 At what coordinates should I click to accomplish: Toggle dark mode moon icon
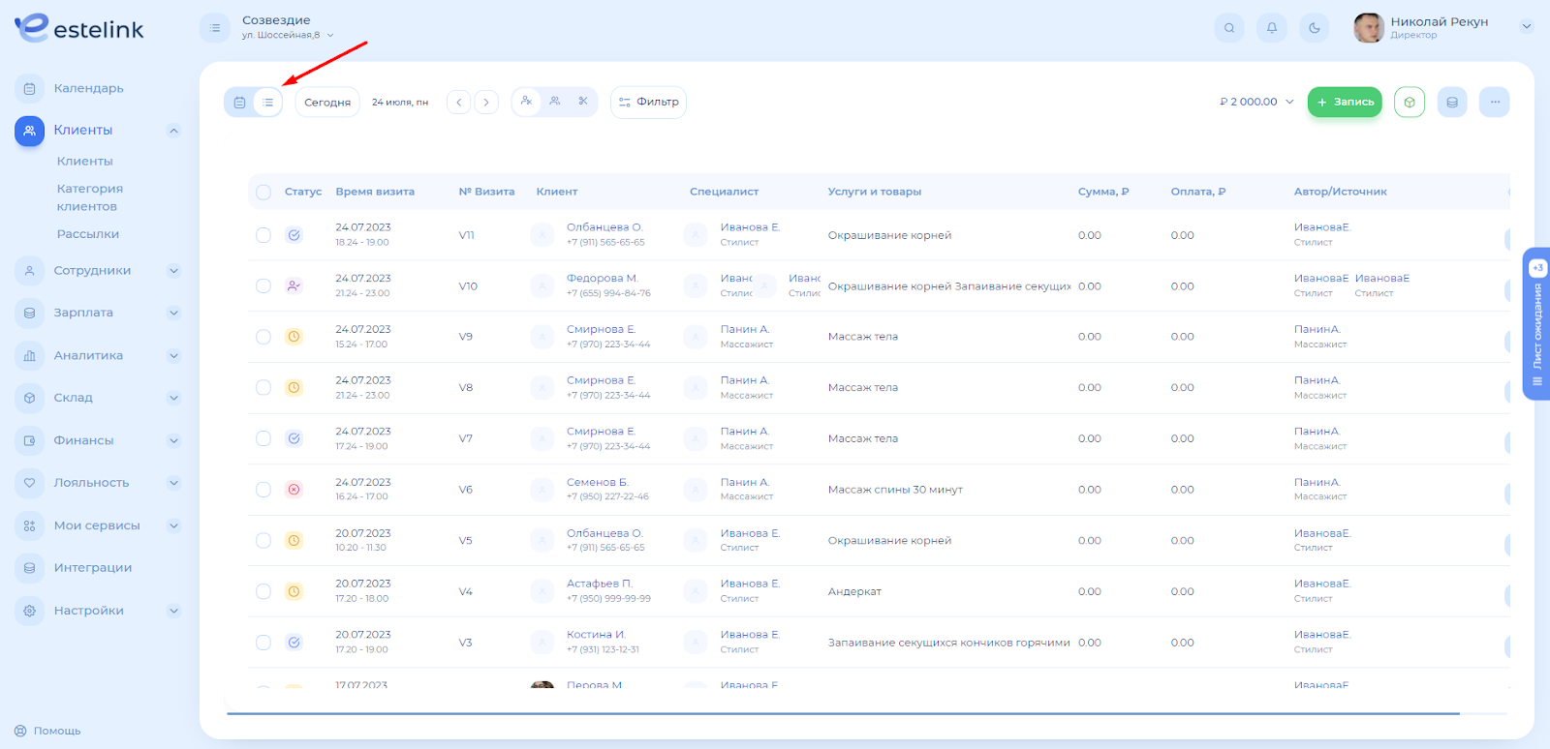coord(1315,28)
